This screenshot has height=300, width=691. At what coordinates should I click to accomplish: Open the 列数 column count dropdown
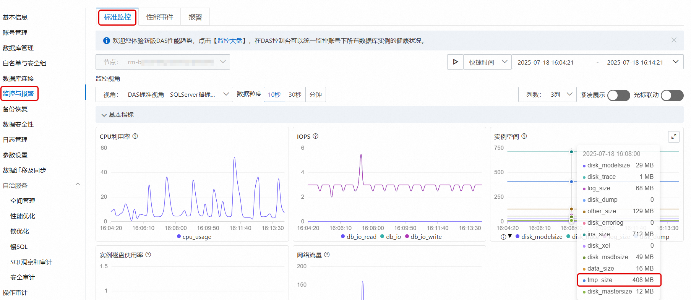click(x=547, y=94)
